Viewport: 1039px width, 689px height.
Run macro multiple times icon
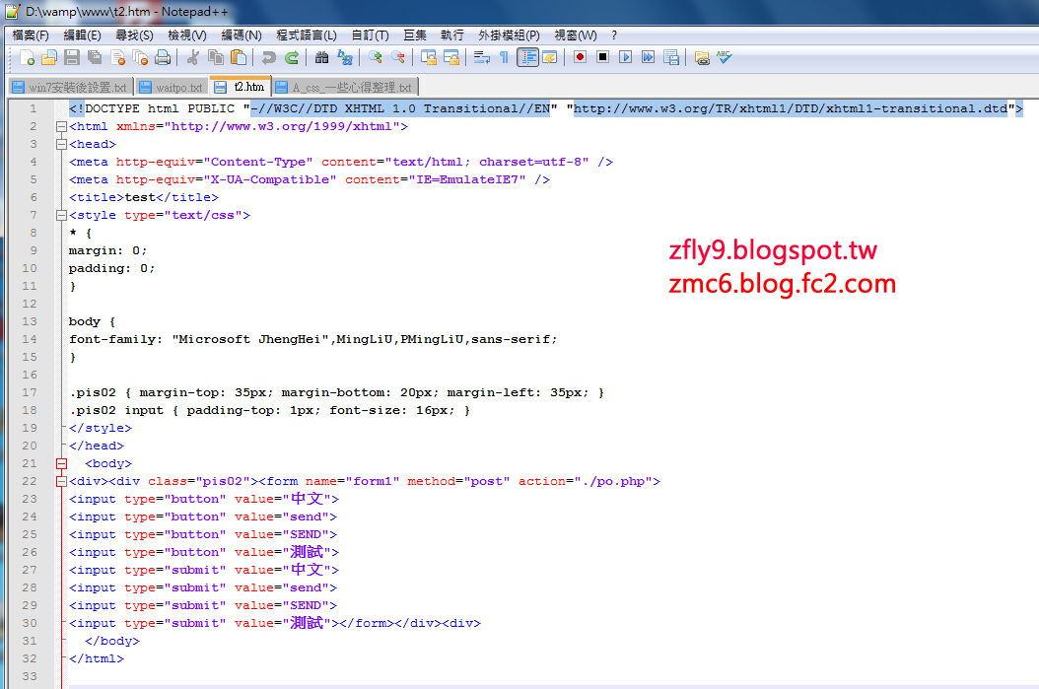648,57
